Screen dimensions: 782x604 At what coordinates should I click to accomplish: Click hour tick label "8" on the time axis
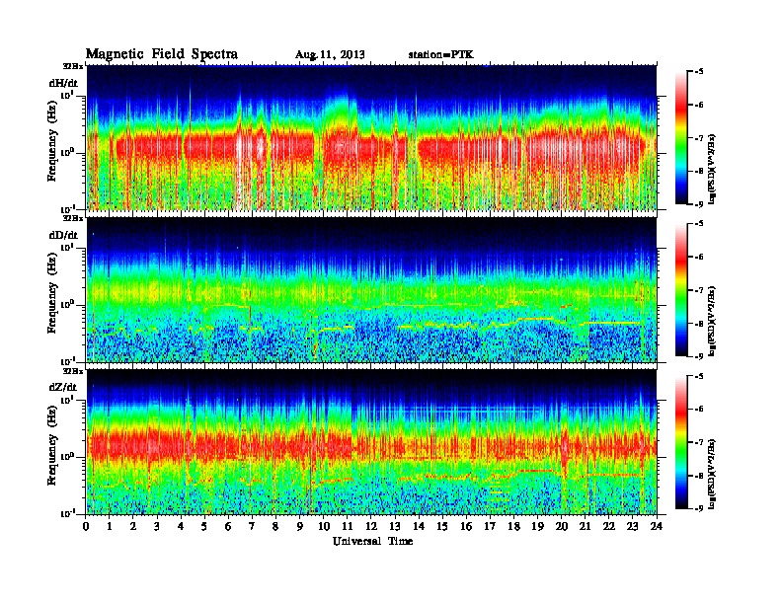(x=276, y=527)
